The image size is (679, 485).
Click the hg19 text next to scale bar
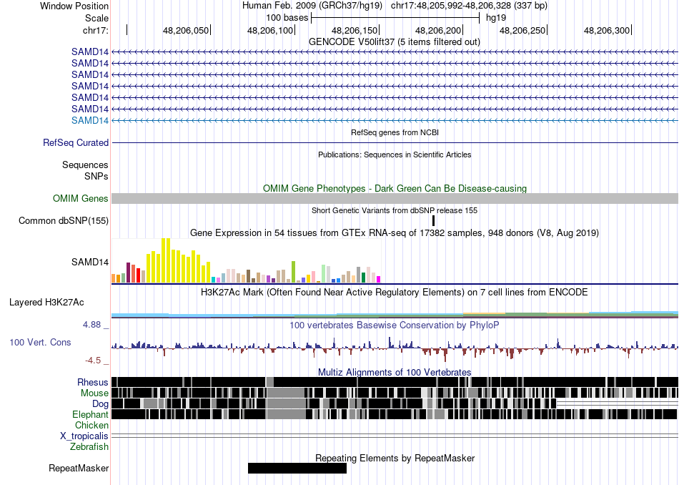[496, 18]
